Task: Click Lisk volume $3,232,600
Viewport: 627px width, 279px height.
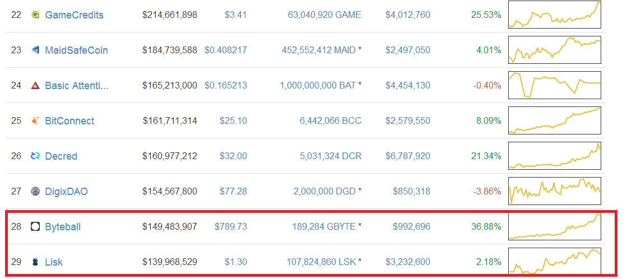Action: click(408, 262)
